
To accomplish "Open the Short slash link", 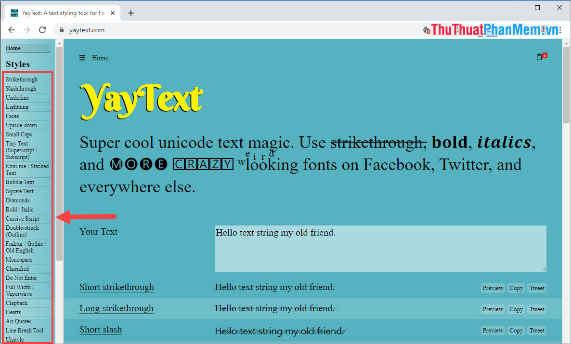I will 101,330.
